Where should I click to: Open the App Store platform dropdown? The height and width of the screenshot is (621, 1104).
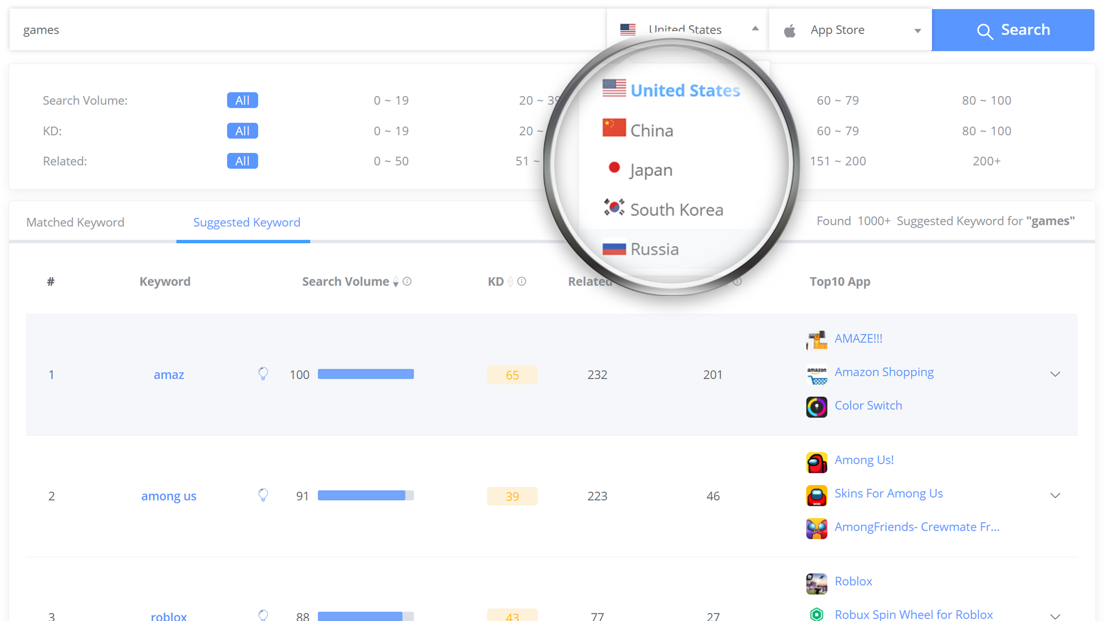850,30
